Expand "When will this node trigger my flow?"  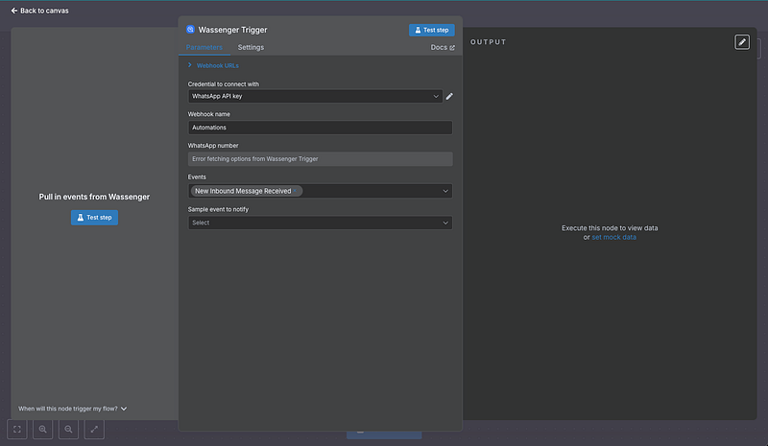click(72, 409)
